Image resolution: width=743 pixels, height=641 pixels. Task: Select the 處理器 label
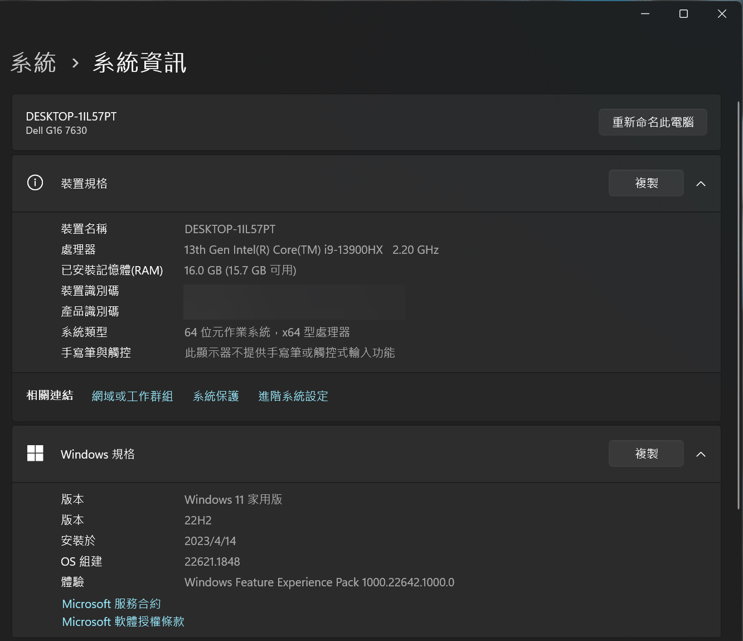pyautogui.click(x=79, y=249)
